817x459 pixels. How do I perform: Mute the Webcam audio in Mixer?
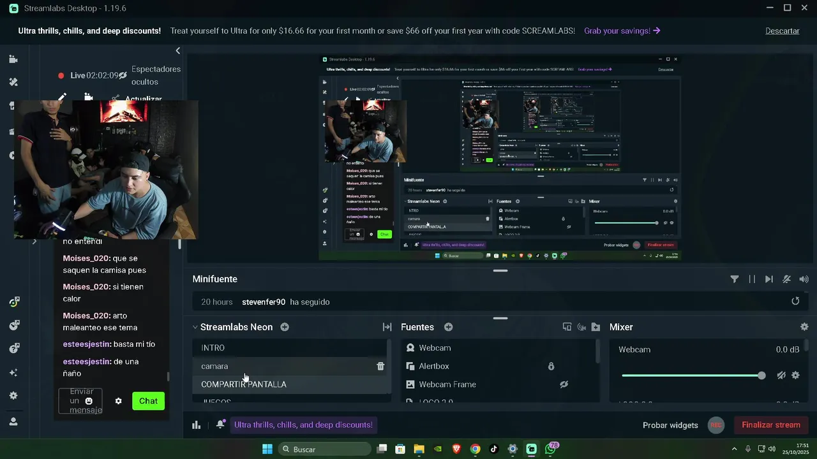(x=781, y=375)
